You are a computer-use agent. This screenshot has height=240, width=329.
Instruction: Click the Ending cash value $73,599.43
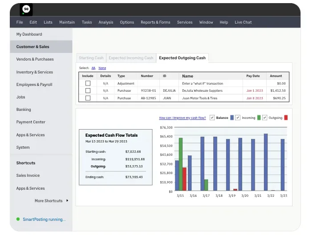[x=134, y=177]
